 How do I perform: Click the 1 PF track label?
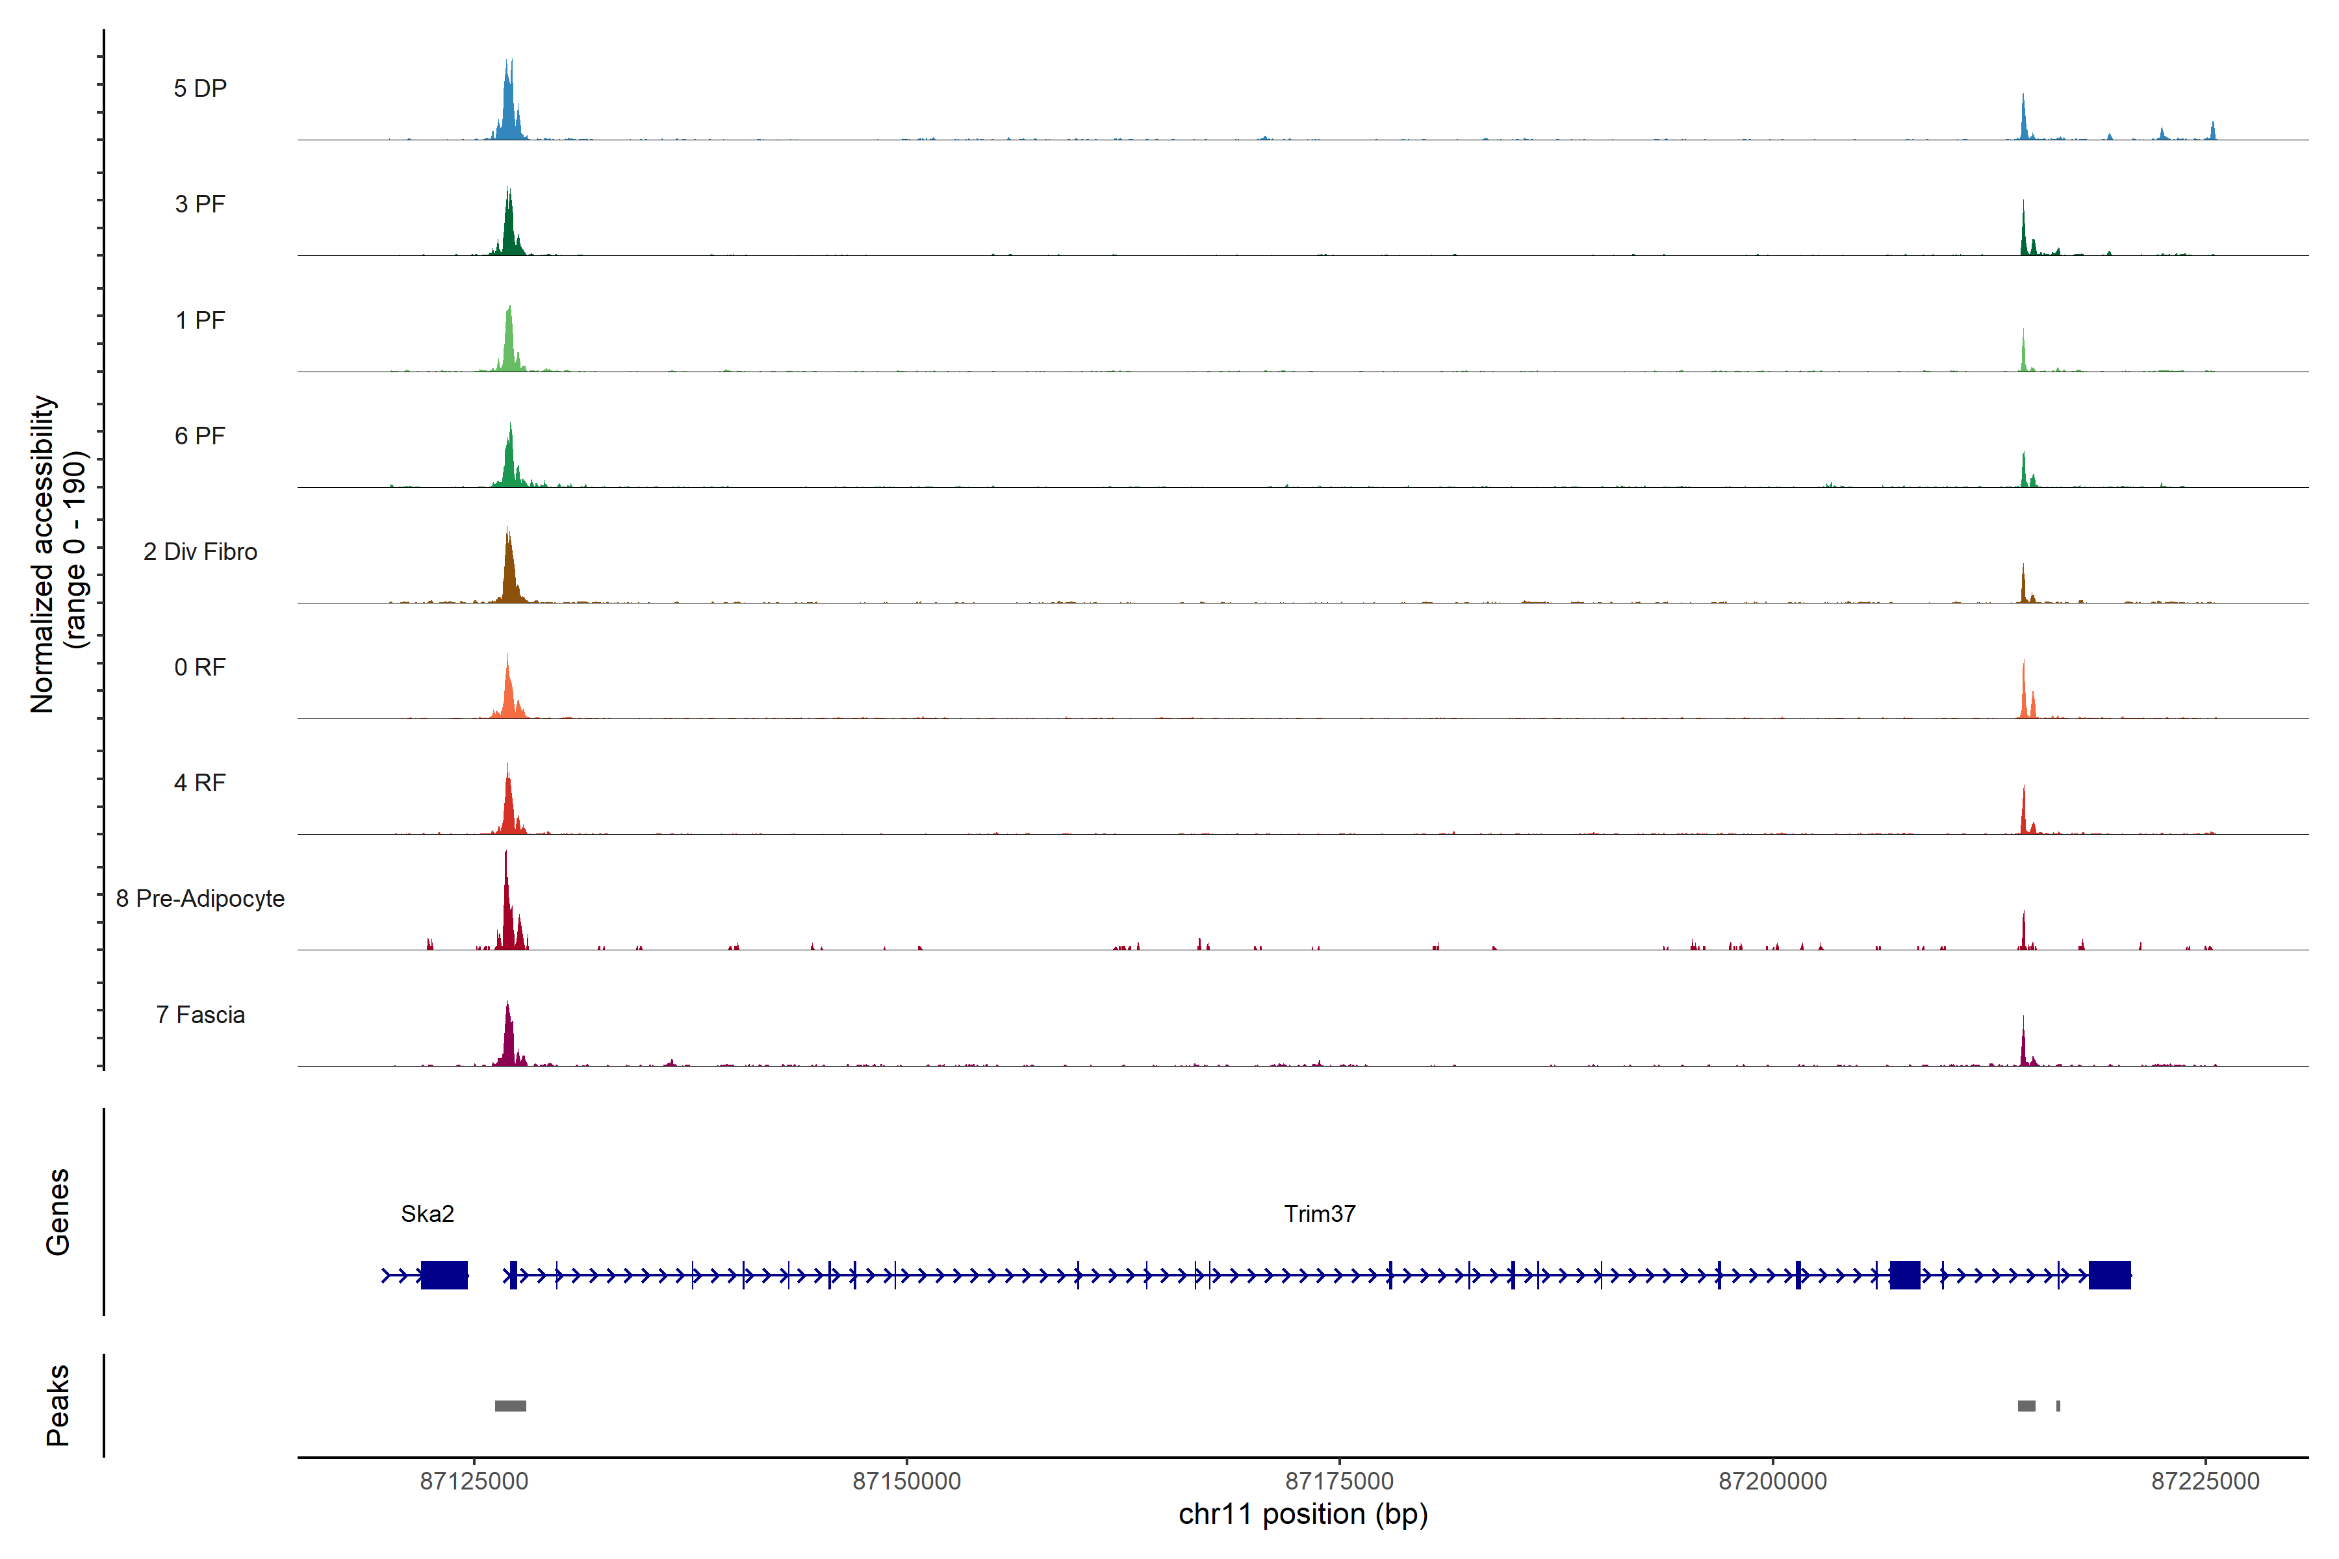coord(200,320)
